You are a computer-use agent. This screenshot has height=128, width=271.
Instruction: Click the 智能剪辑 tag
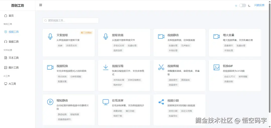point(75,115)
